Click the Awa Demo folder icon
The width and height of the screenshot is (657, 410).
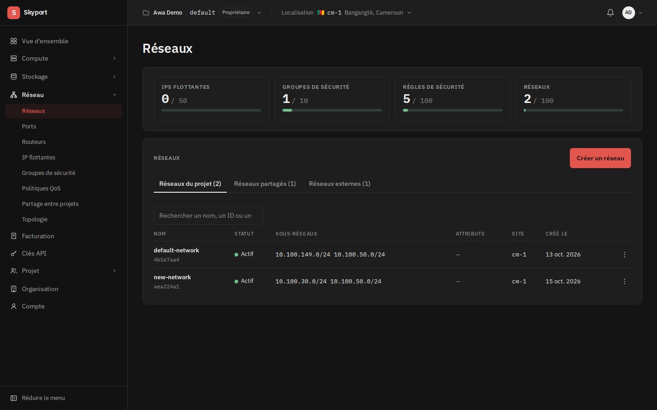click(x=146, y=13)
